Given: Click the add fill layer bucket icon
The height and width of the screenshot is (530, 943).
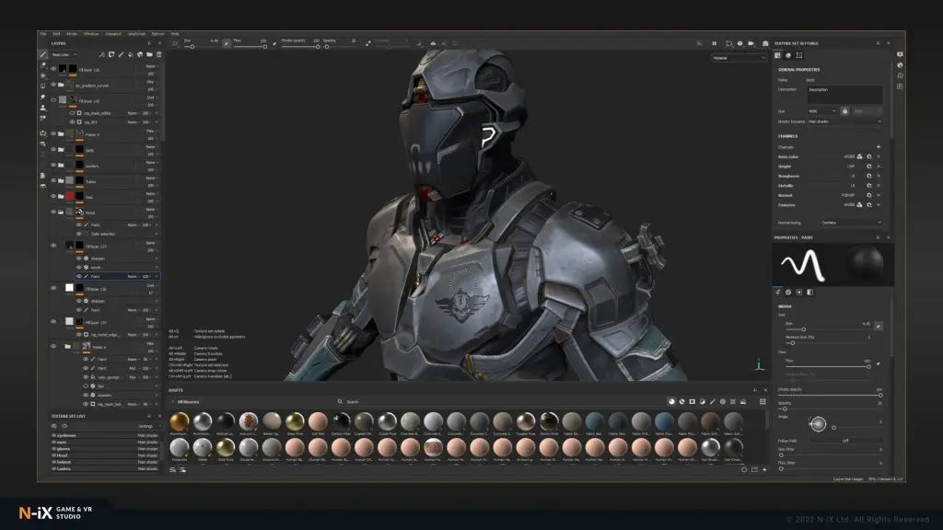Looking at the screenshot, I should click(x=129, y=54).
